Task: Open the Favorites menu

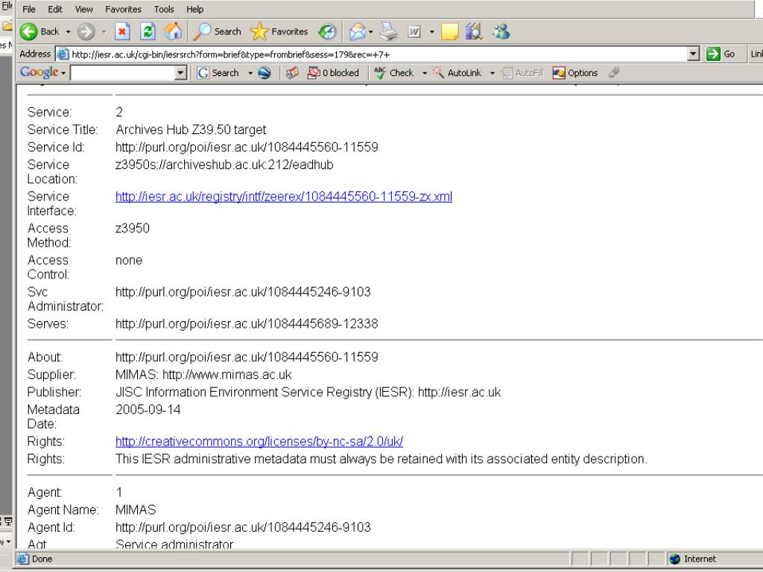Action: 123,9
